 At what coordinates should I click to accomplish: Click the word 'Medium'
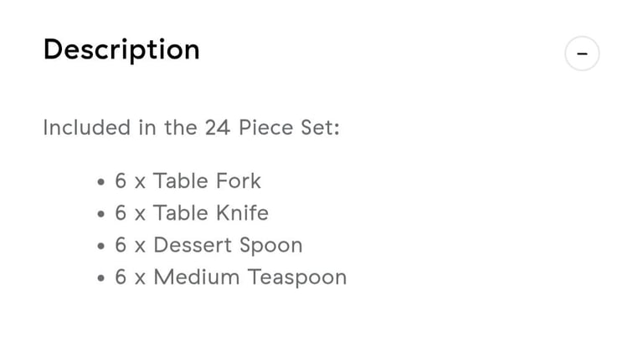[197, 277]
